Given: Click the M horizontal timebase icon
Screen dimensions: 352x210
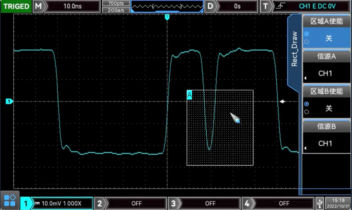Looking at the screenshot, I should click(x=38, y=6).
